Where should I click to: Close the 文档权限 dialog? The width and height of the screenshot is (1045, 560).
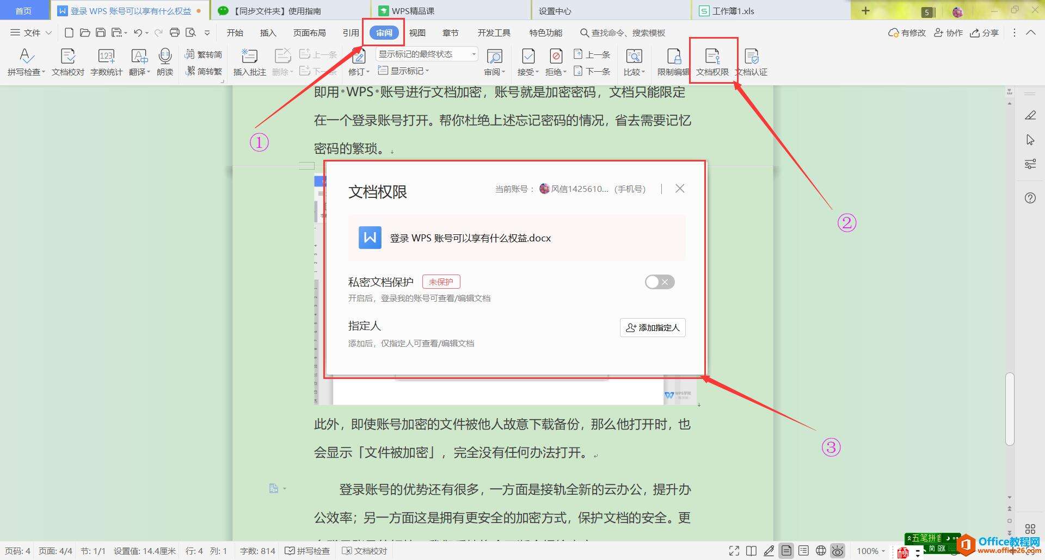(x=680, y=189)
